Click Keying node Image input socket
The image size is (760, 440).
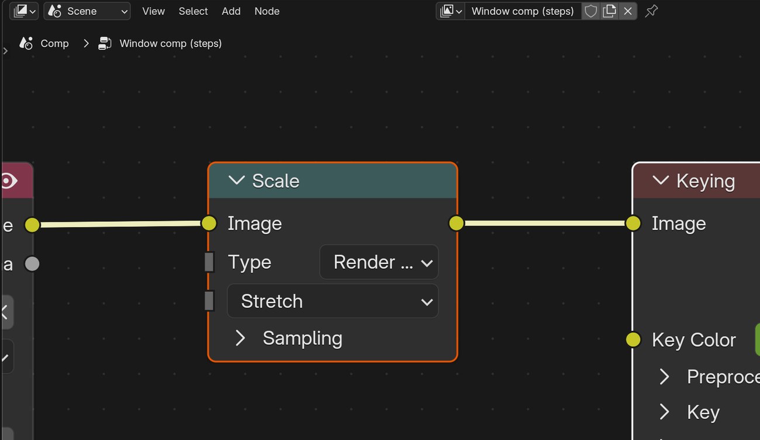pyautogui.click(x=633, y=223)
